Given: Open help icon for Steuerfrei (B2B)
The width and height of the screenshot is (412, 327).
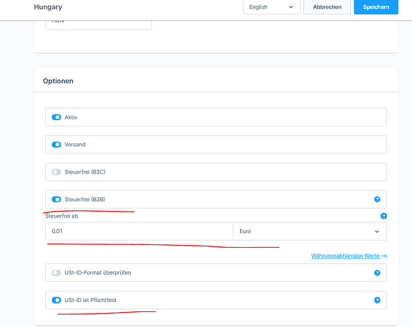Looking at the screenshot, I should point(377,199).
